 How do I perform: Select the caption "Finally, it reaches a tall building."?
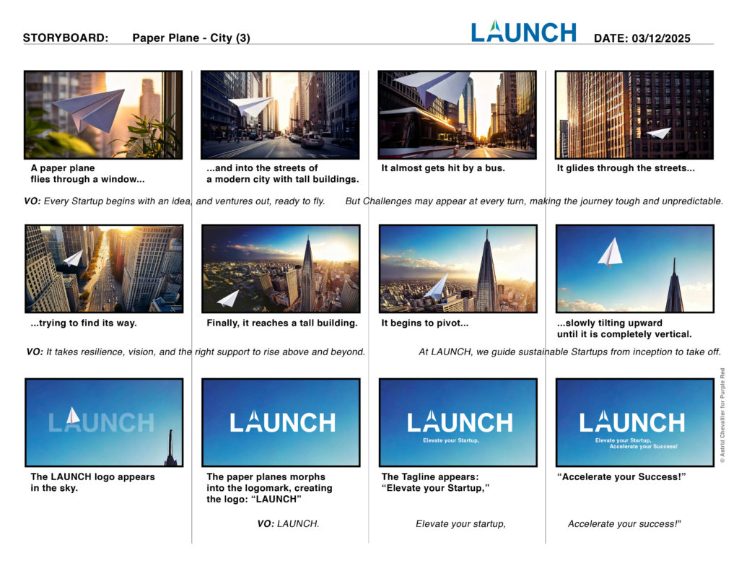282,323
